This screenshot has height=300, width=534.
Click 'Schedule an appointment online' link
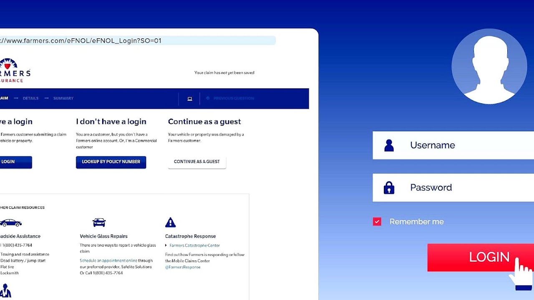(x=108, y=261)
